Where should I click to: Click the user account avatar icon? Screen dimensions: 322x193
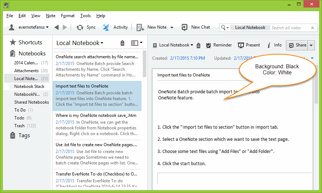12,27
